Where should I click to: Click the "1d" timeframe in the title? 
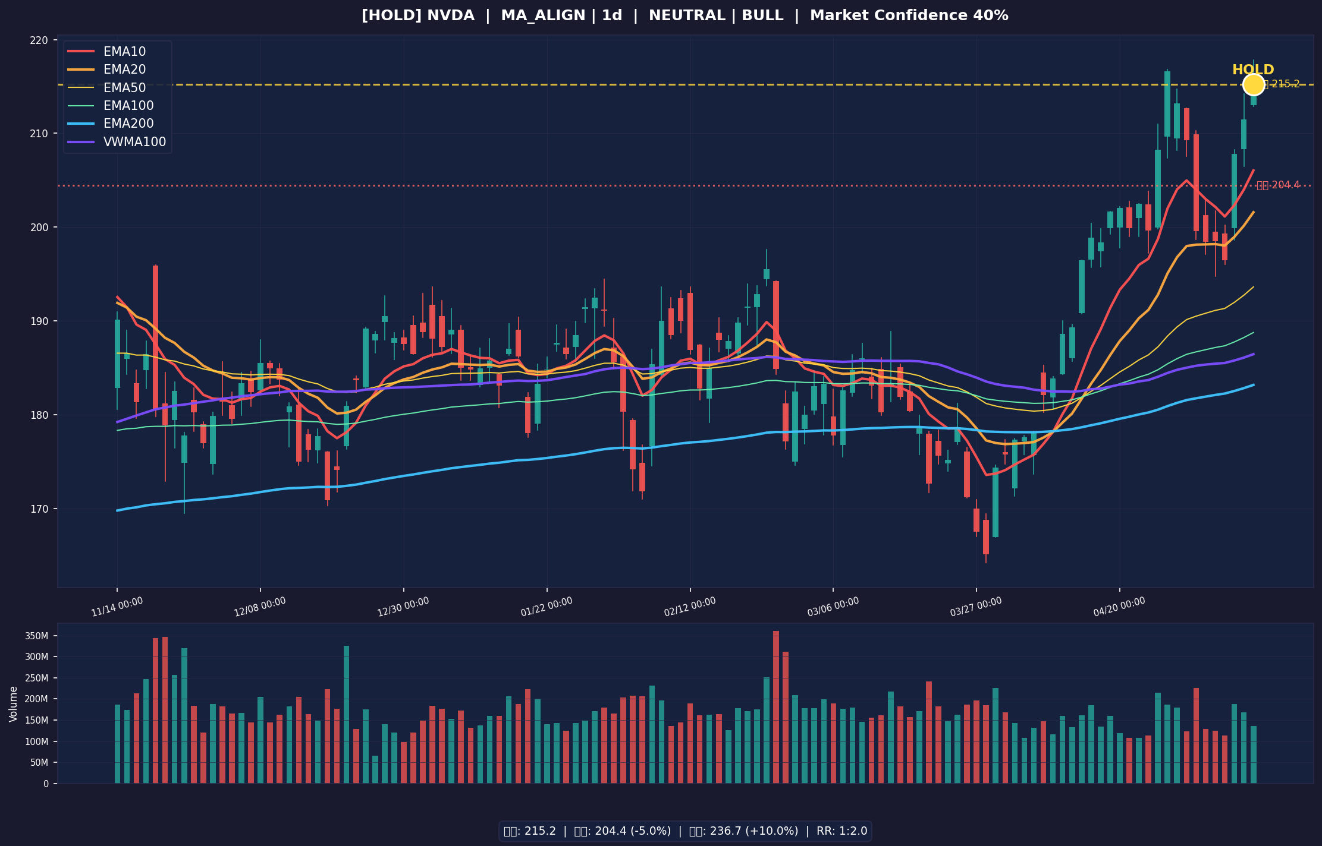tap(612, 16)
